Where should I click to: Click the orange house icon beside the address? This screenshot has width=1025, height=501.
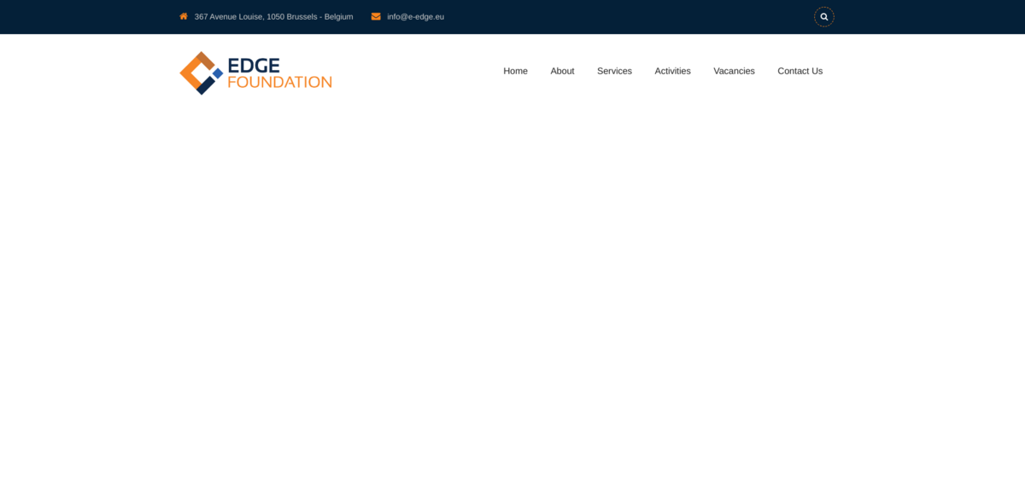184,16
